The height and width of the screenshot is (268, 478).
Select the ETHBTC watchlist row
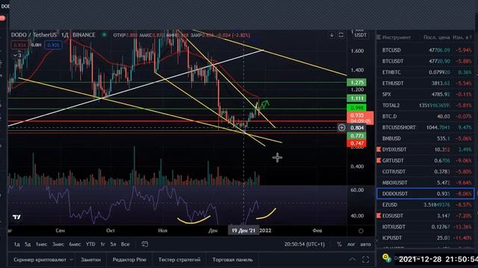[426, 72]
